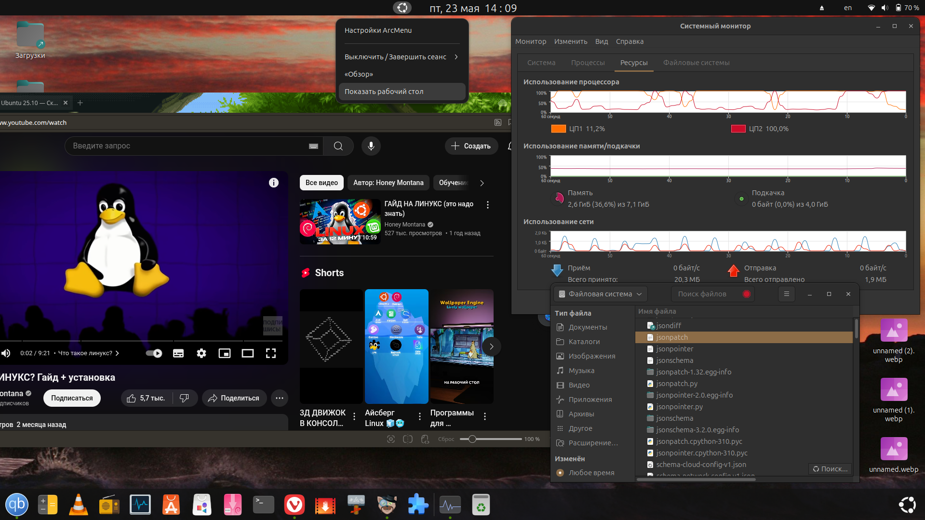Switch to the Файловые системы tab
The width and height of the screenshot is (925, 520).
click(696, 63)
